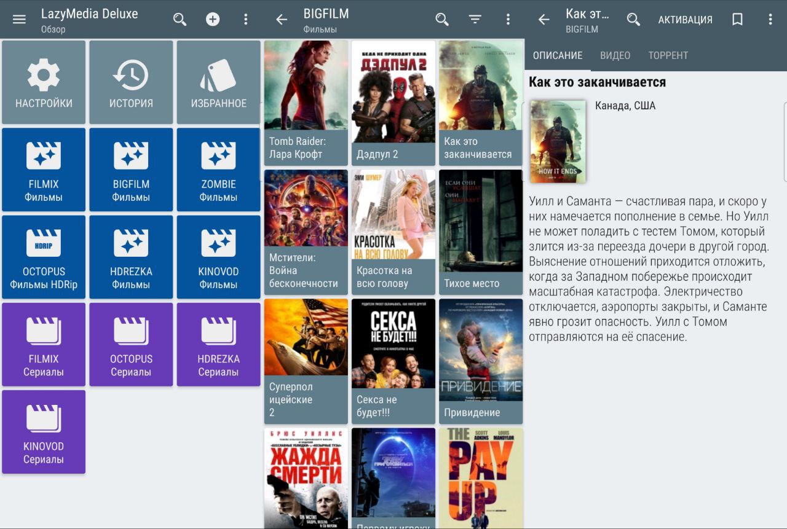Viewport: 787px width, 529px height.
Task: Select ZOMBIE Фильмы source
Action: [218, 170]
